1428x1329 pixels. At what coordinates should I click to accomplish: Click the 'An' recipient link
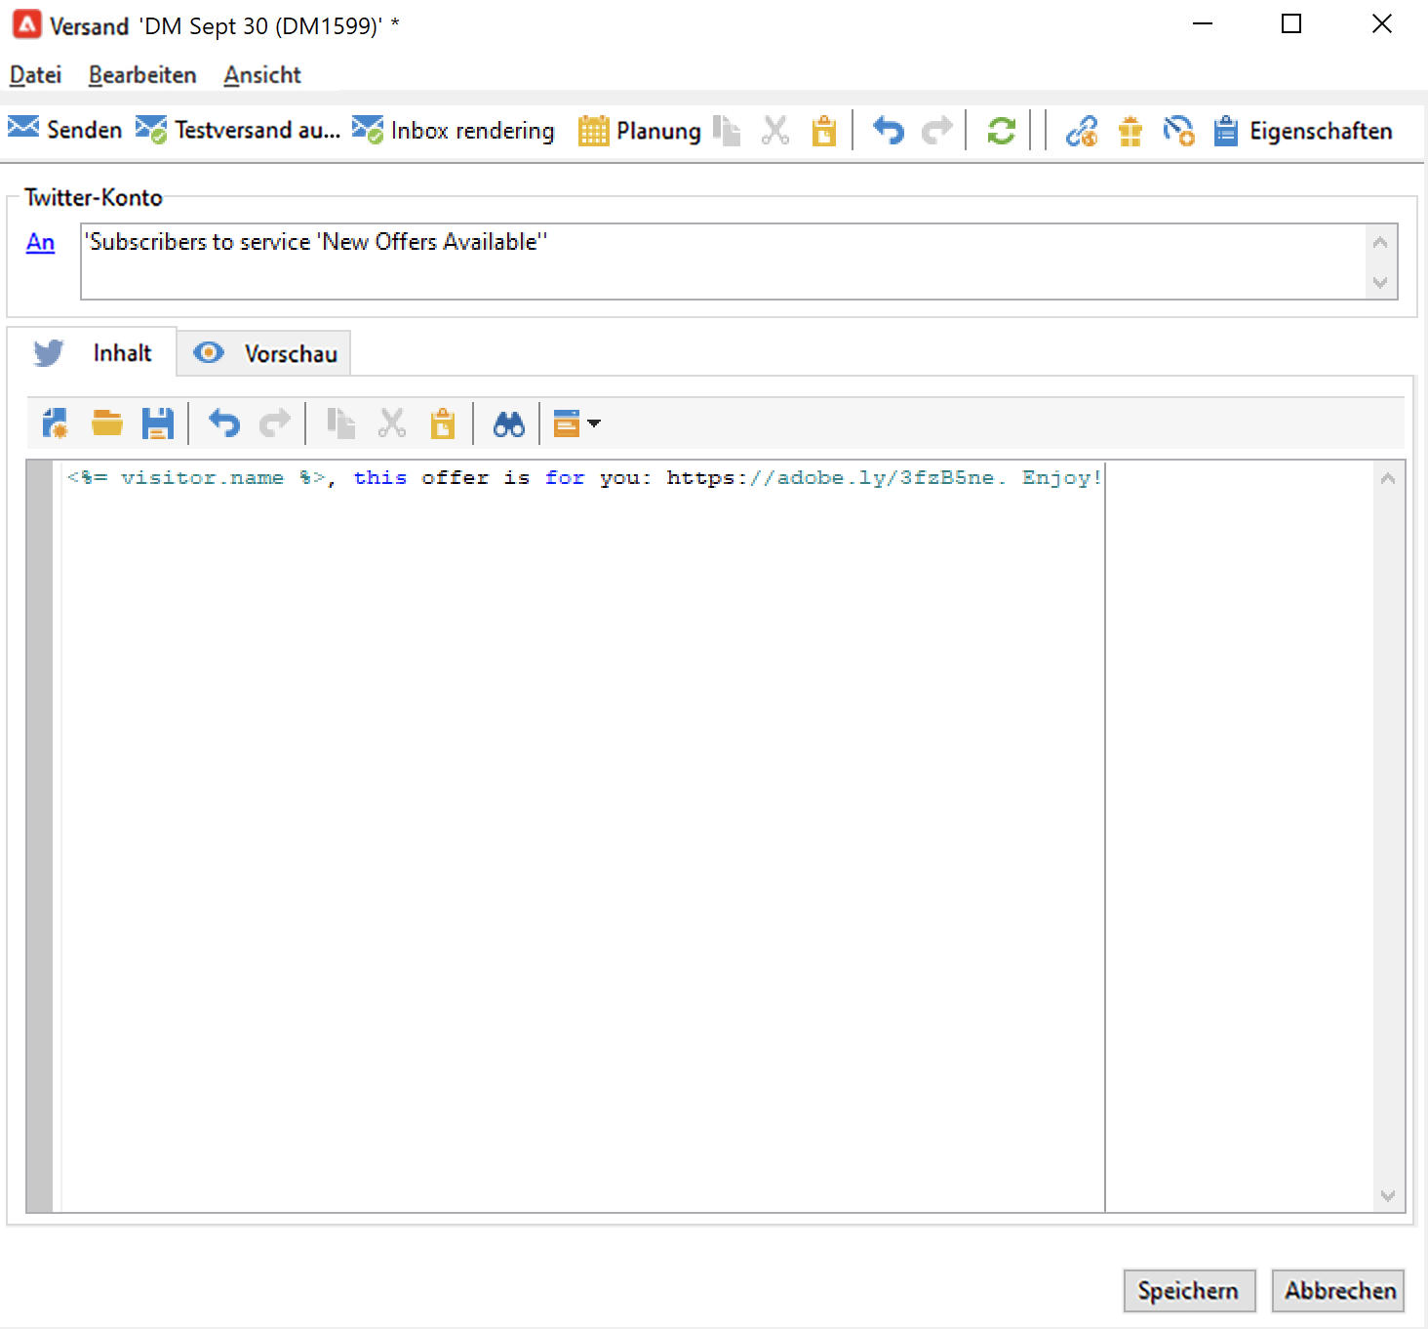40,242
